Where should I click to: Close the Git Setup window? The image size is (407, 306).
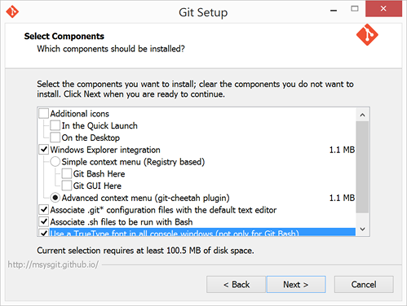pos(383,9)
